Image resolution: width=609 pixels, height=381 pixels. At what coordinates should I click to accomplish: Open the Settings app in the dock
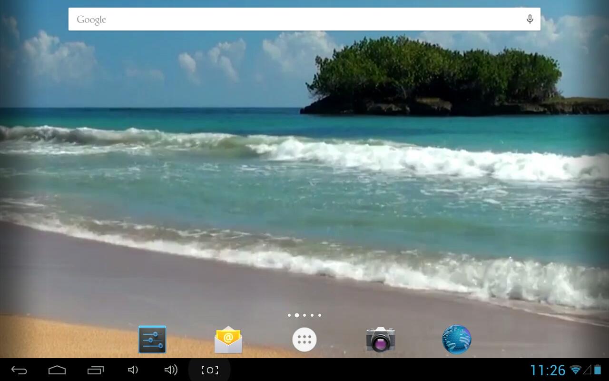[152, 340]
